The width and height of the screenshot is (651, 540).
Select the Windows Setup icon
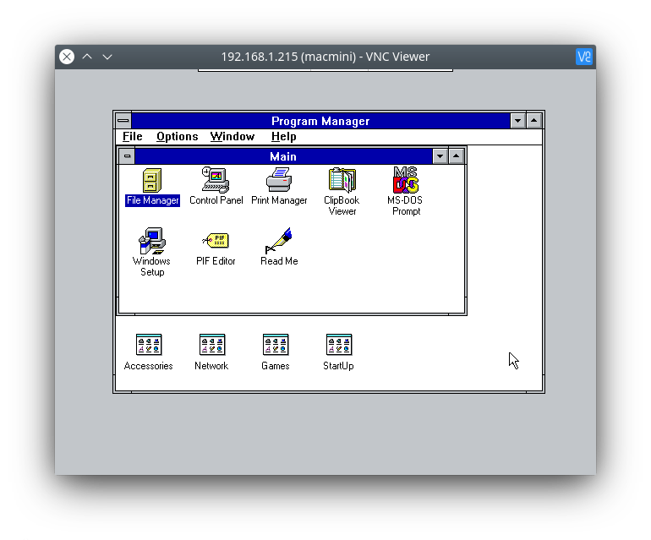click(x=152, y=242)
